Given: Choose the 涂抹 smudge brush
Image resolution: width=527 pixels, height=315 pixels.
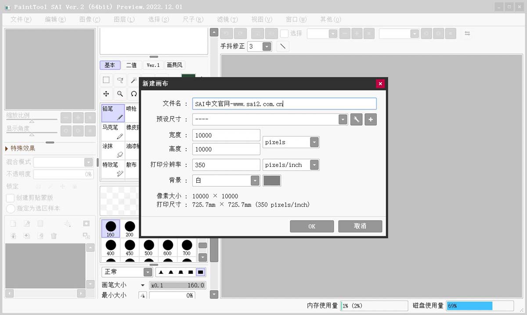Looking at the screenshot, I should tap(113, 151).
